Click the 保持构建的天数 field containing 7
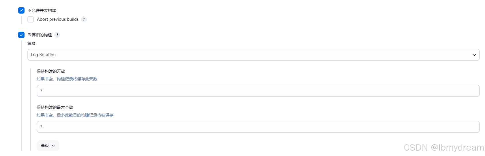Image resolution: width=485 pixels, height=156 pixels. 258,91
